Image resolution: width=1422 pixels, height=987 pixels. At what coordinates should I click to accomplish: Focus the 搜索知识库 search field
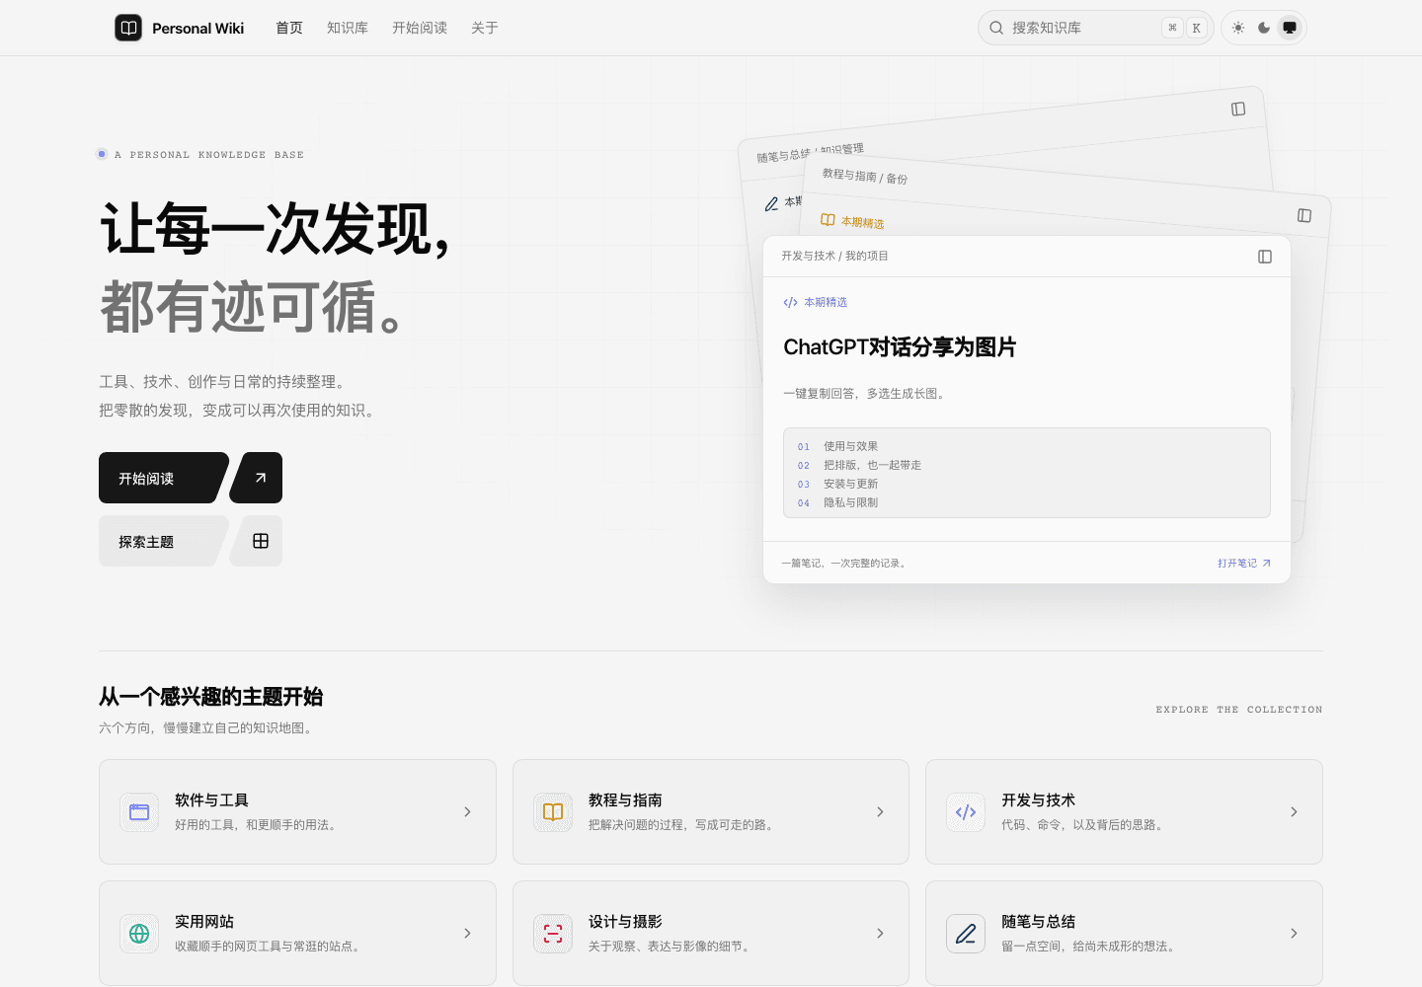click(1096, 28)
